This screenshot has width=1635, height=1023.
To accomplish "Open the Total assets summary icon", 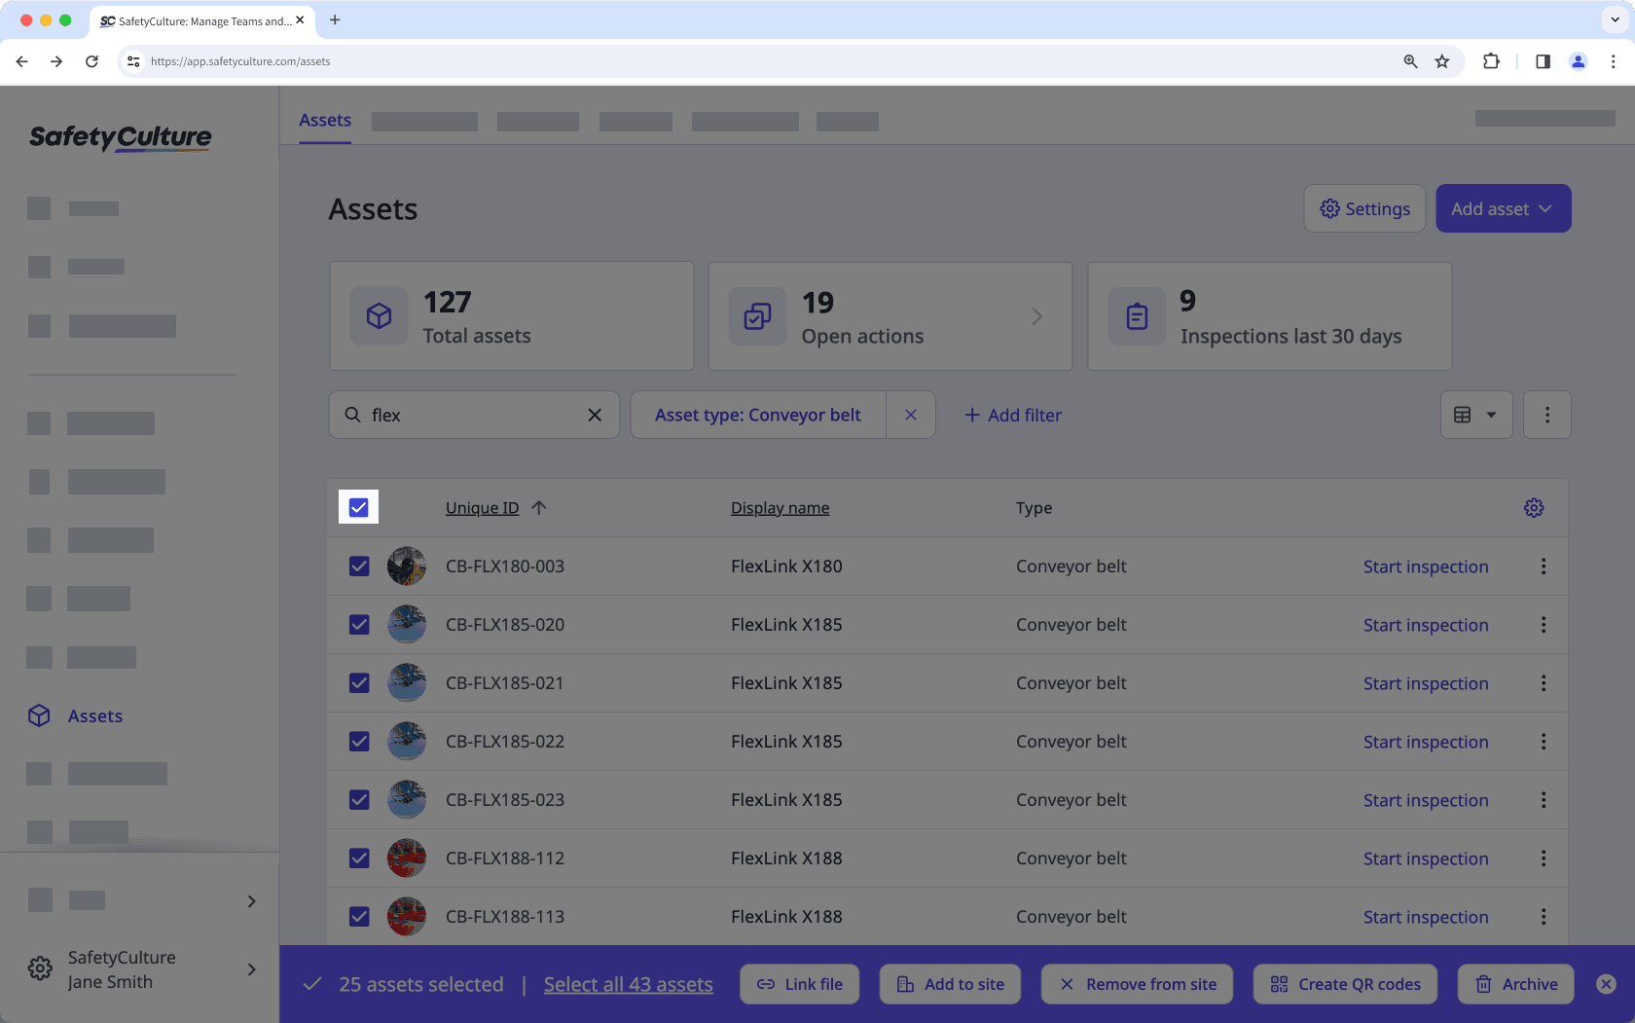I will pos(379,315).
